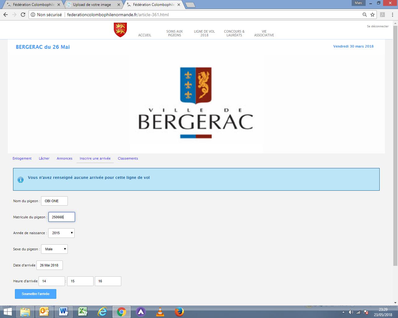Open the LIGNE DE VOL 2018 menu
Viewport: 398px width, 318px height.
[x=204, y=33]
